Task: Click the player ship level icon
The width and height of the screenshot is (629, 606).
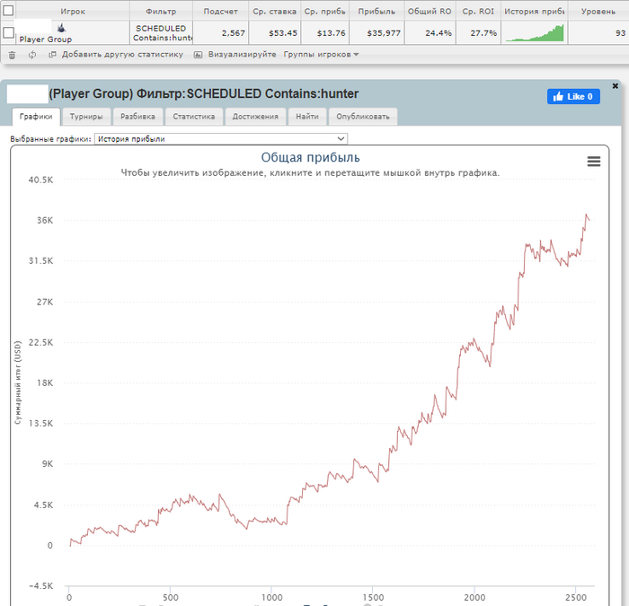Action: point(61,28)
